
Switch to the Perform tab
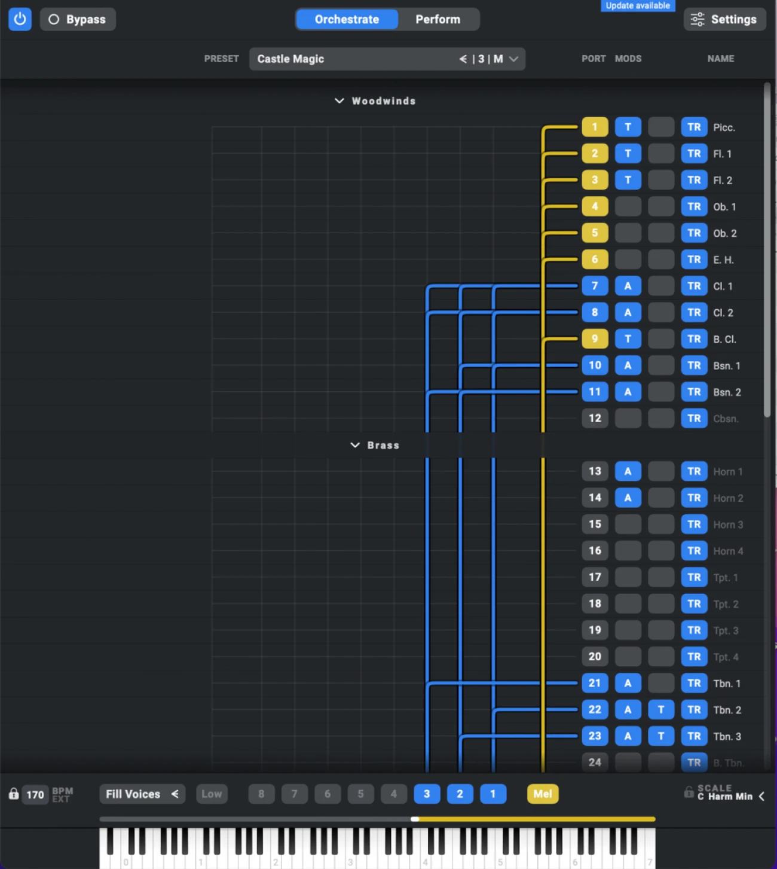coord(439,19)
